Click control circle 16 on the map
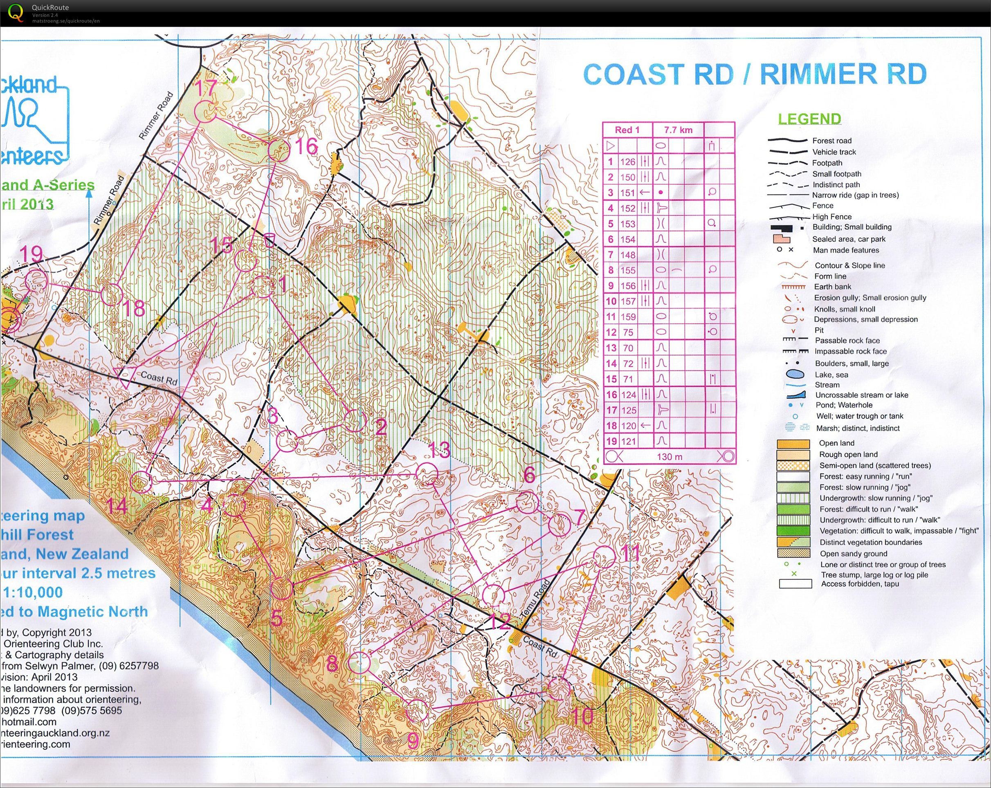Viewport: 991px width, 788px height. 279,151
